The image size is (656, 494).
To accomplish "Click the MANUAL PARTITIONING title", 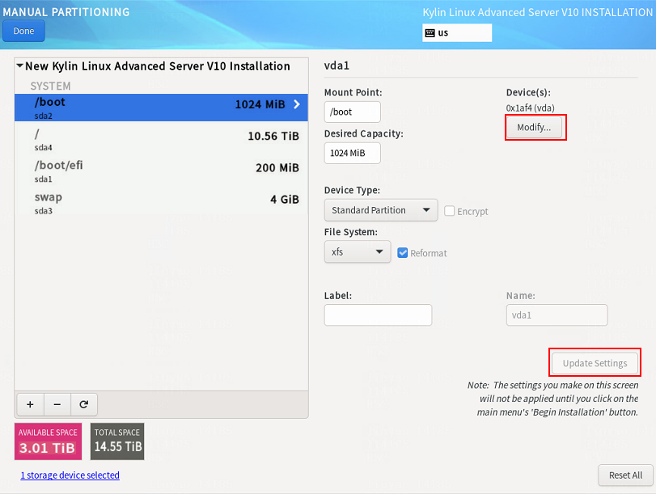I will 66,12.
